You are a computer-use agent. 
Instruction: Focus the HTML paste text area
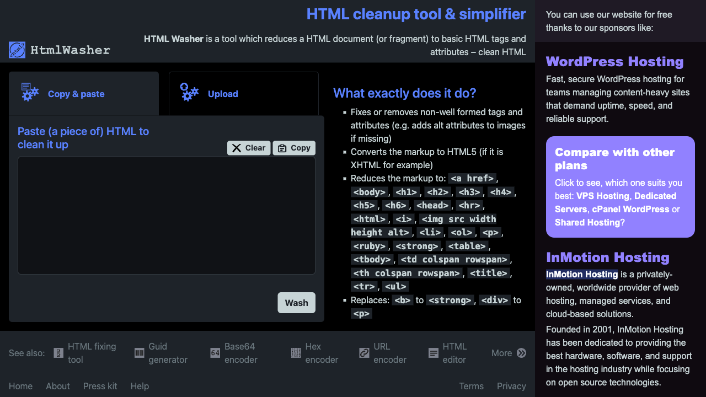coord(166,215)
